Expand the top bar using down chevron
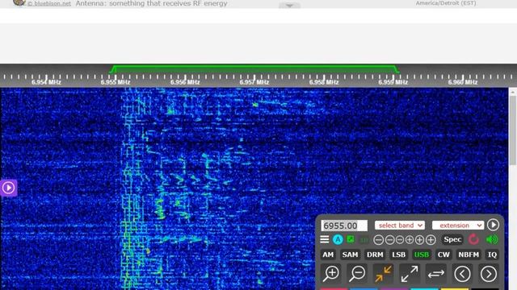 coord(289,6)
